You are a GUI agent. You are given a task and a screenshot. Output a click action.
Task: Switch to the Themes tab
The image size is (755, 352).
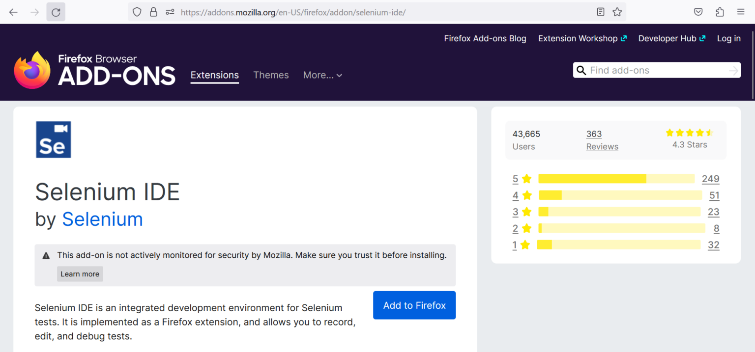[x=271, y=75]
